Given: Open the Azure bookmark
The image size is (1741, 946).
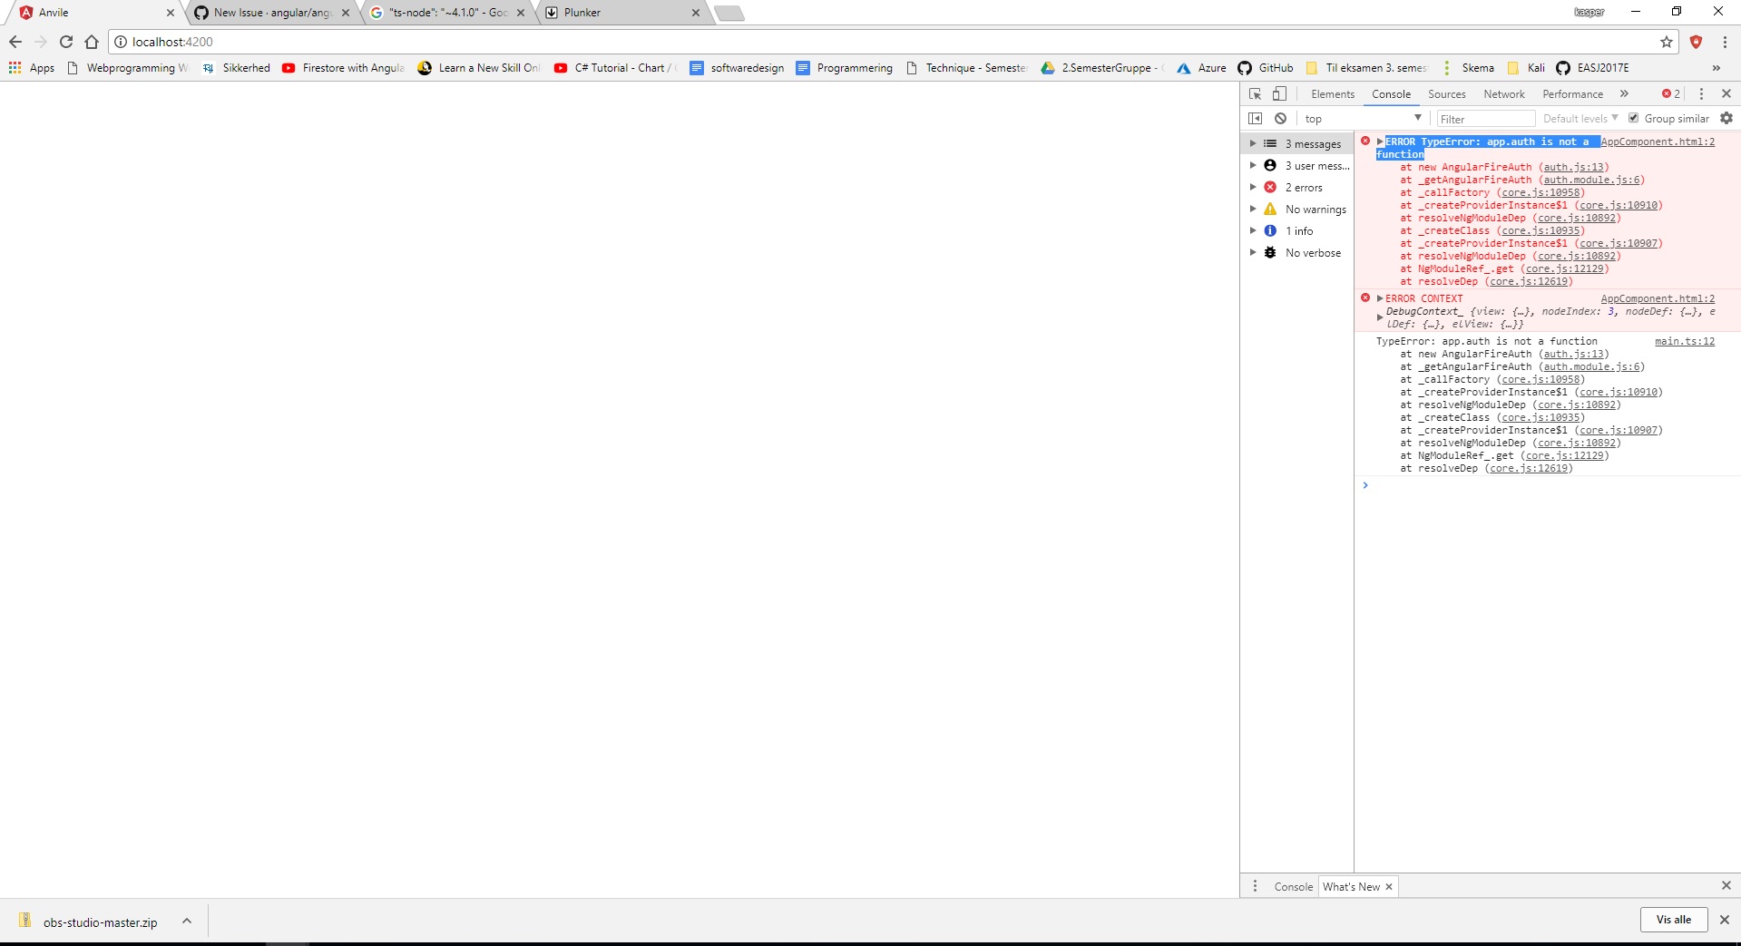Looking at the screenshot, I should (1201, 68).
